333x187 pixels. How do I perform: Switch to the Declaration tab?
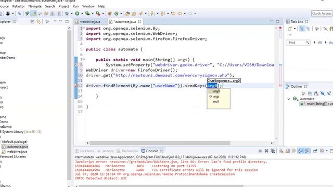click(127, 151)
